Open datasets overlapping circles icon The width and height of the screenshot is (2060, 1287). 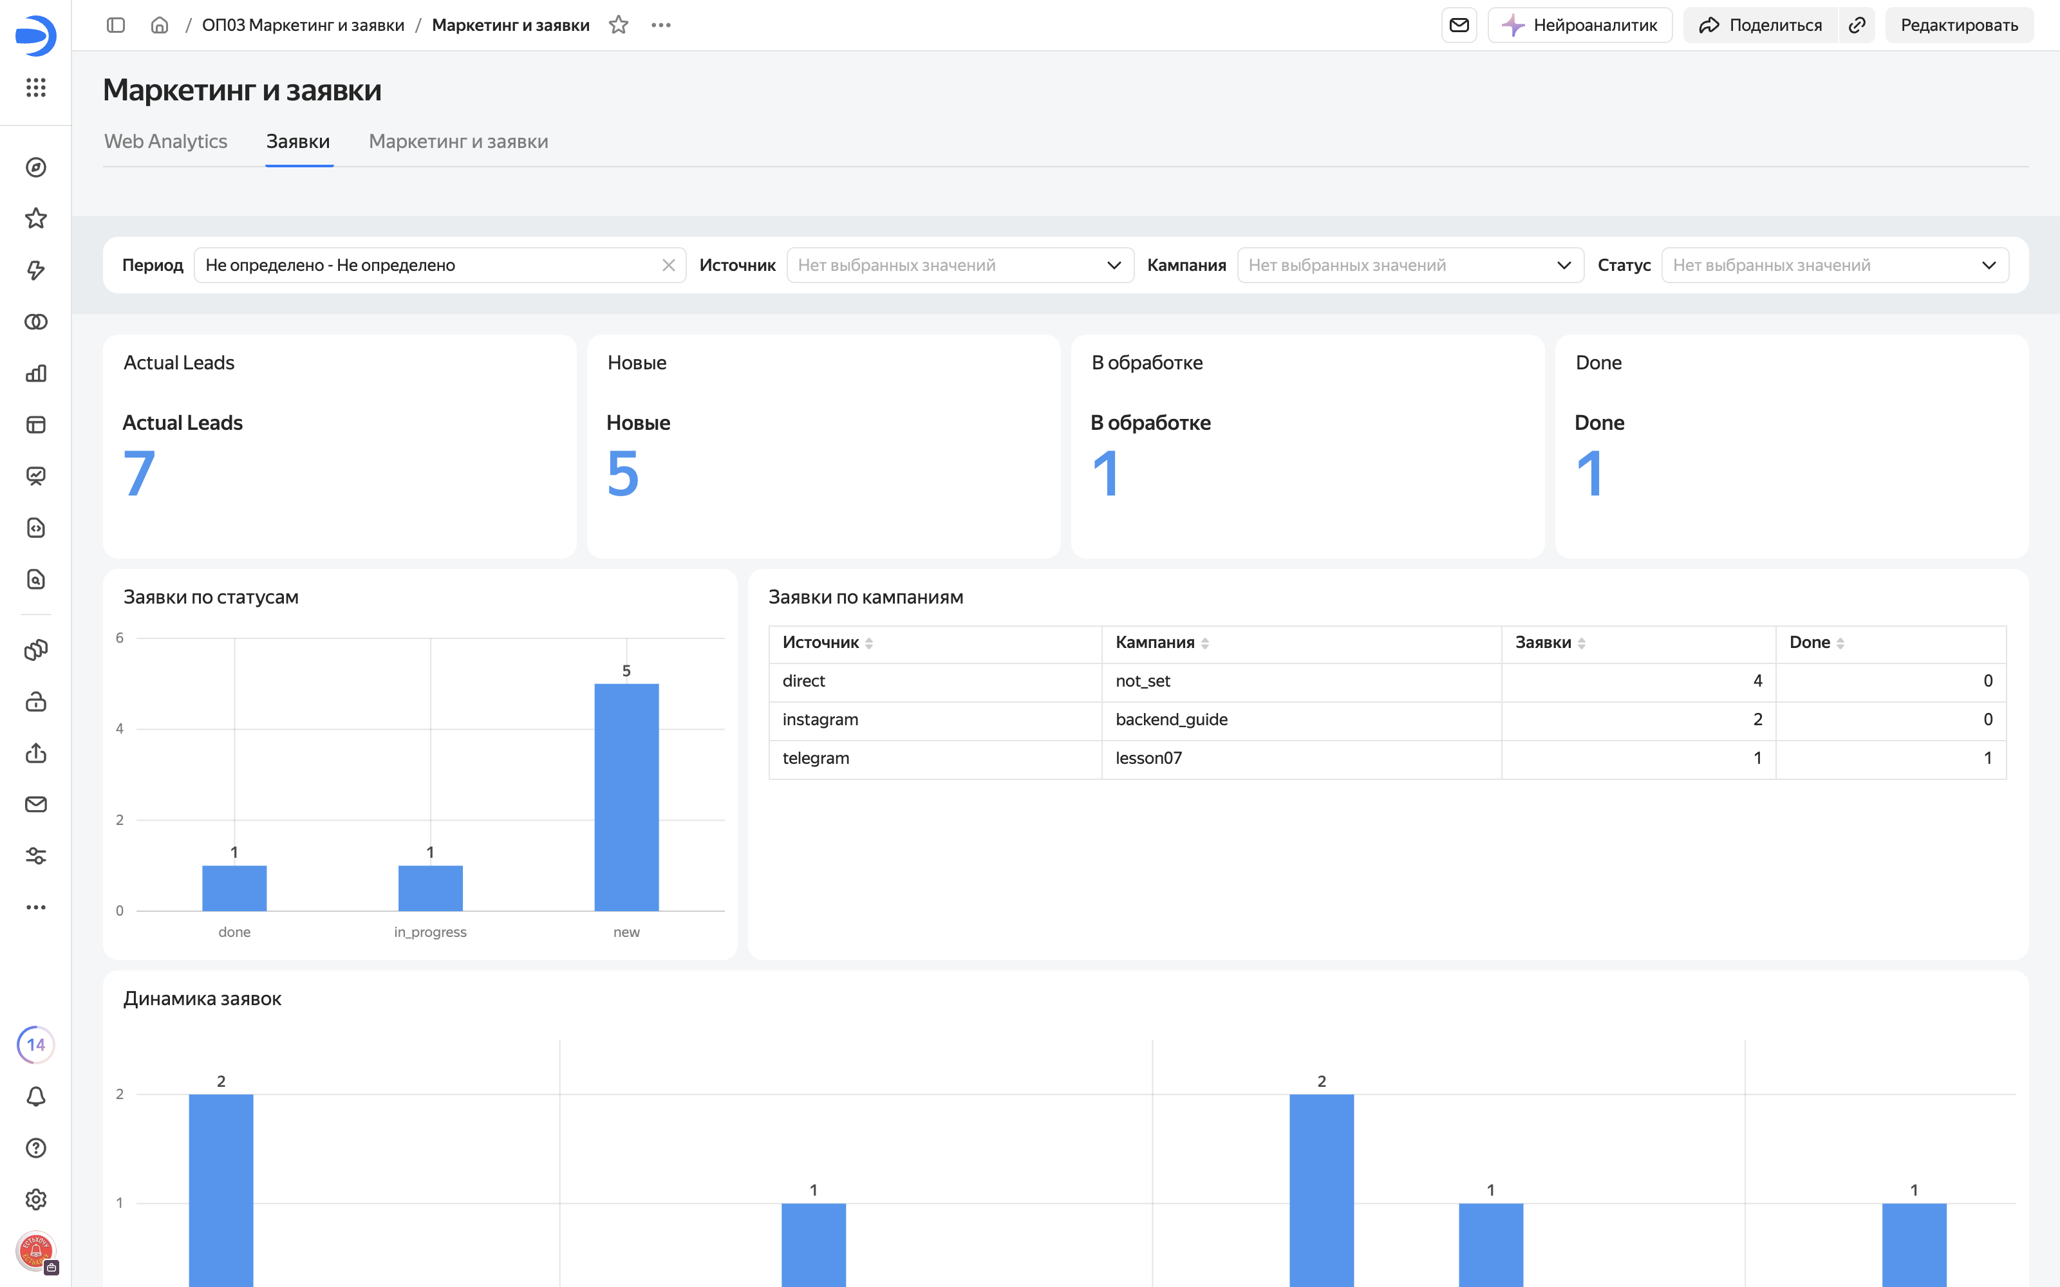pos(36,322)
